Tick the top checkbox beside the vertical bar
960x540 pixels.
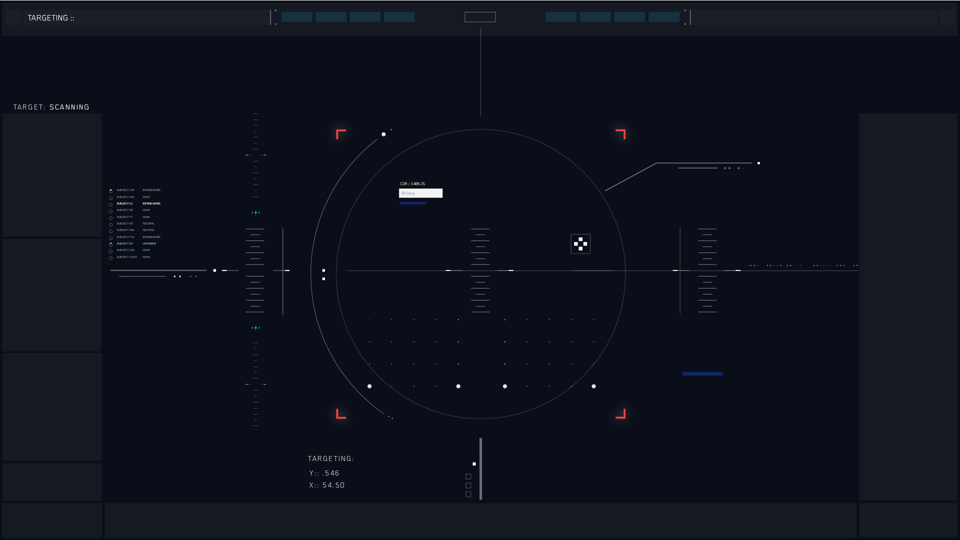pyautogui.click(x=468, y=476)
